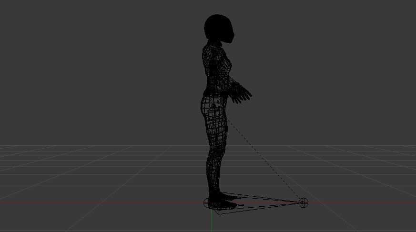416x232 pixels.
Task: Click the character's wireframe torso
Action: pyautogui.click(x=217, y=69)
